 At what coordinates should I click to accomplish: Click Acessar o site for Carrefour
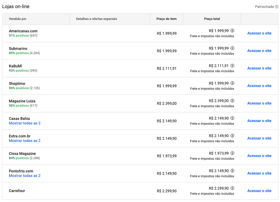259,191
